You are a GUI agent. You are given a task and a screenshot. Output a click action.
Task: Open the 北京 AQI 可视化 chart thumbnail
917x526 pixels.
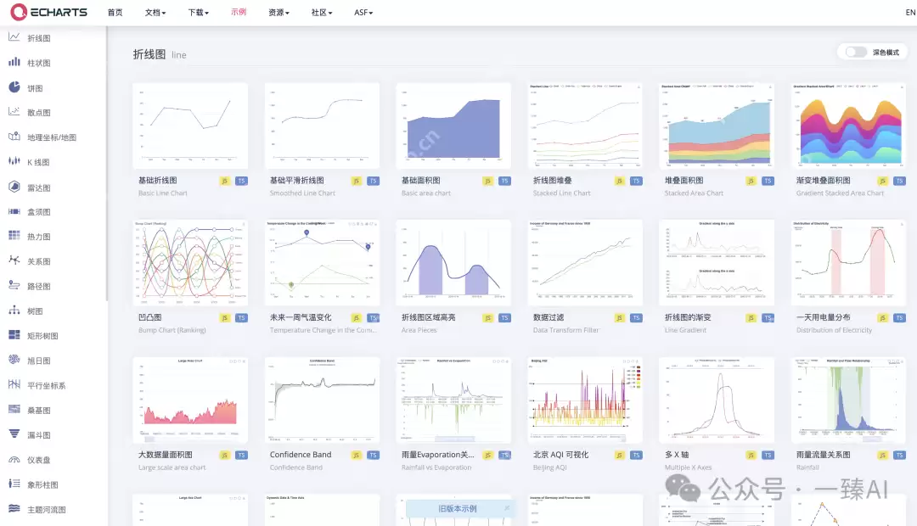click(585, 400)
